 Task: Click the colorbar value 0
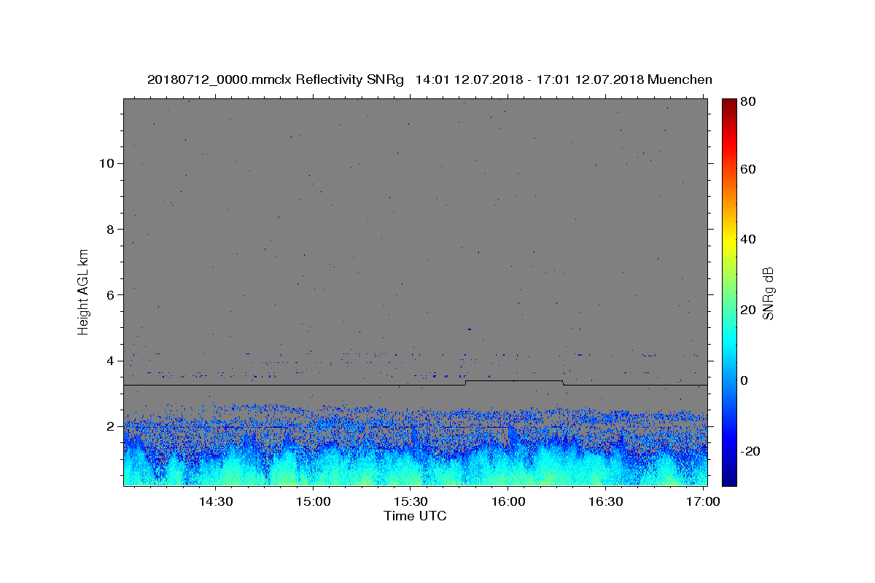coord(746,380)
